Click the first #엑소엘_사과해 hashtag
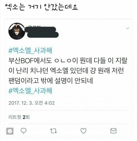Image resolution: width=137 pixels, height=141 pixels. pyautogui.click(x=30, y=50)
